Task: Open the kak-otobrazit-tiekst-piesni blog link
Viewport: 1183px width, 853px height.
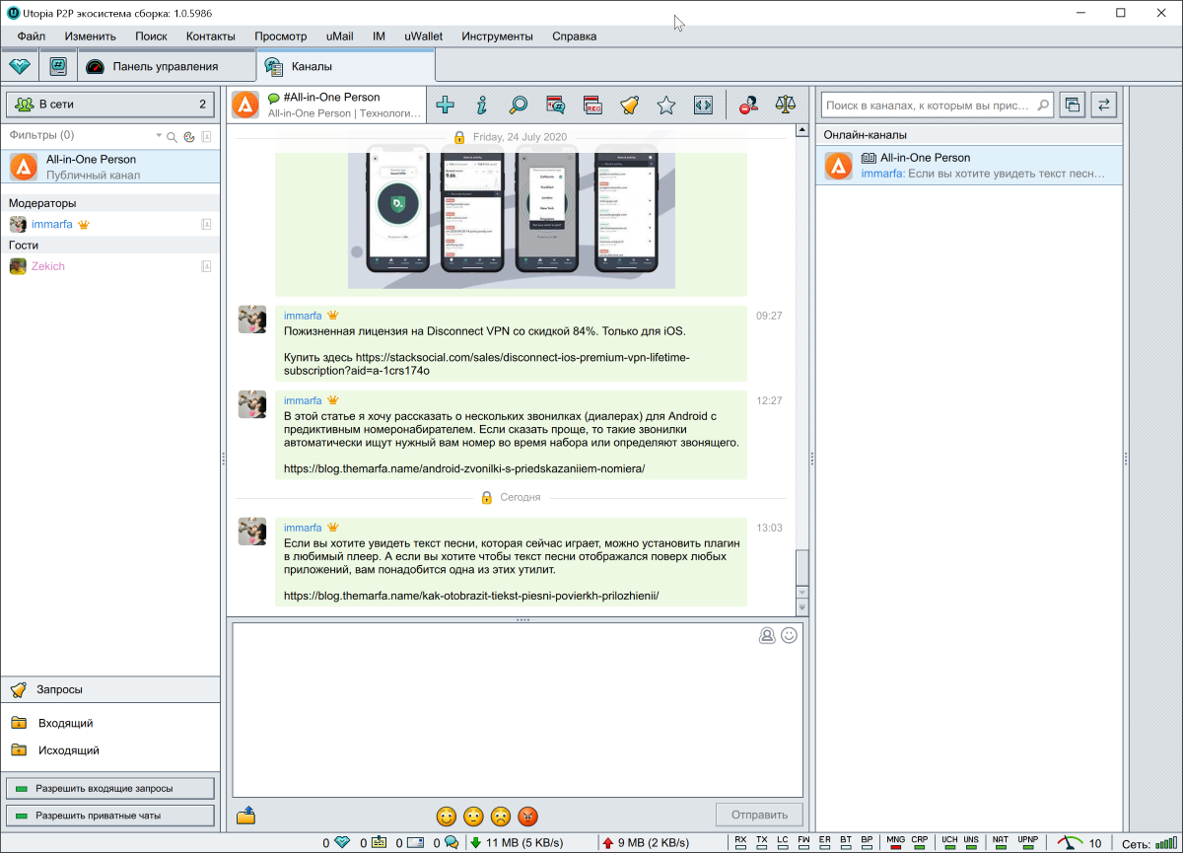Action: pos(471,596)
